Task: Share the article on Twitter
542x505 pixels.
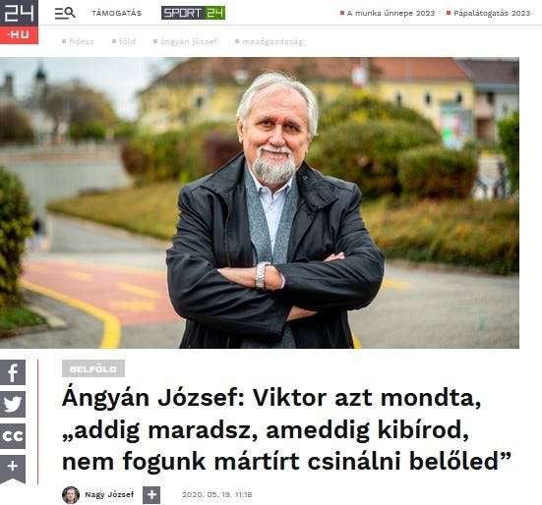Action: pyautogui.click(x=13, y=404)
